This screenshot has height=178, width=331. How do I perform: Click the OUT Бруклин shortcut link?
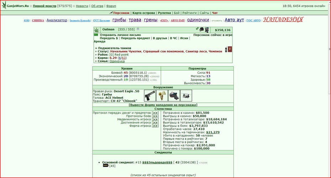[101, 21]
